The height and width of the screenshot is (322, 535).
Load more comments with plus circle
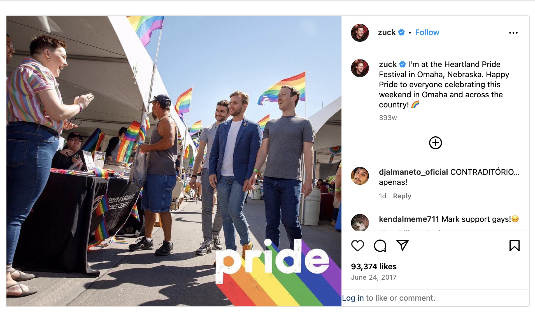[x=435, y=143]
